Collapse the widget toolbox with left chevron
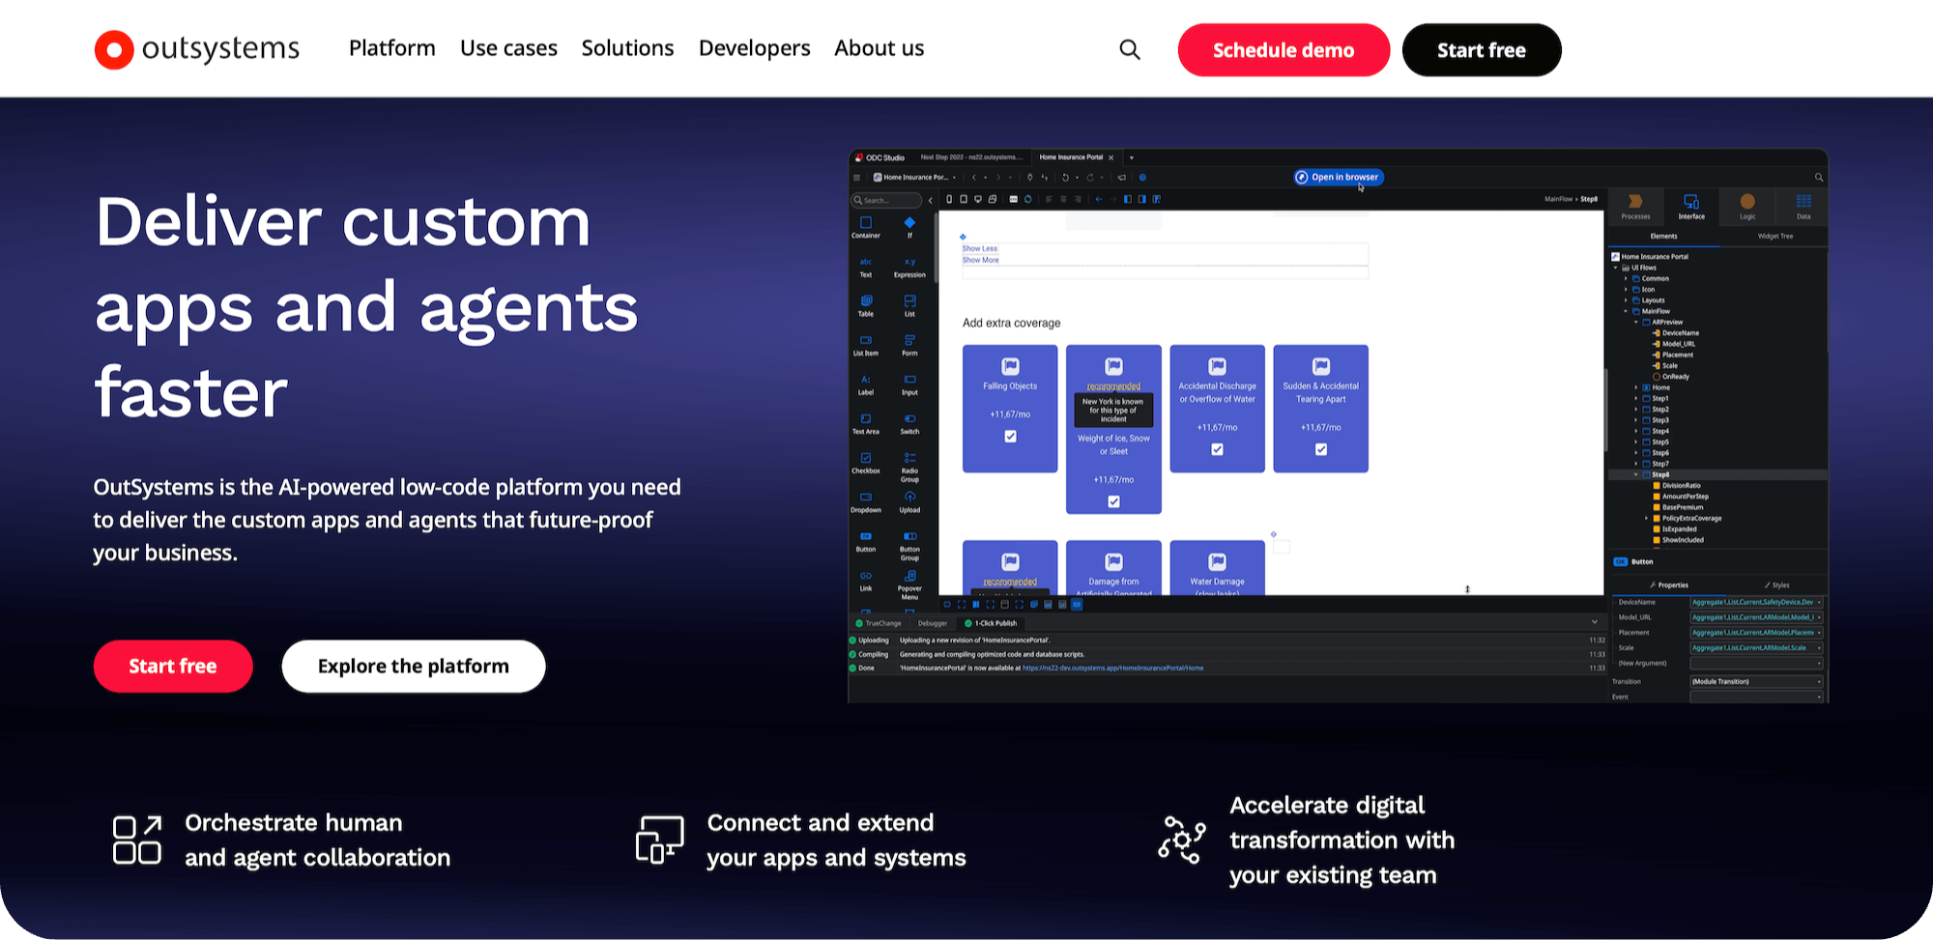 [x=931, y=200]
